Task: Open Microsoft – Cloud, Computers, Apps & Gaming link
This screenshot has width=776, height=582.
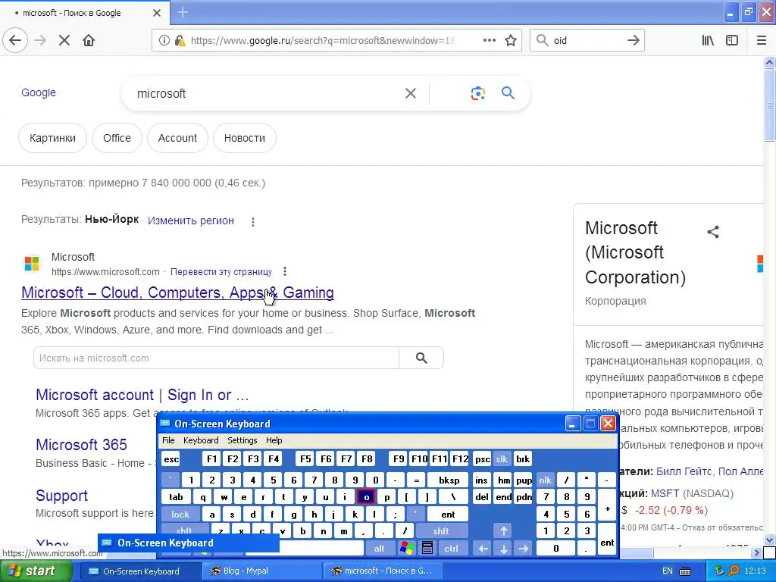Action: click(177, 293)
